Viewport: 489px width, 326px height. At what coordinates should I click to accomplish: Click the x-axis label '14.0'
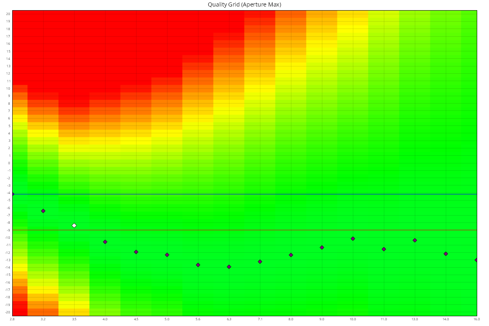(446, 319)
